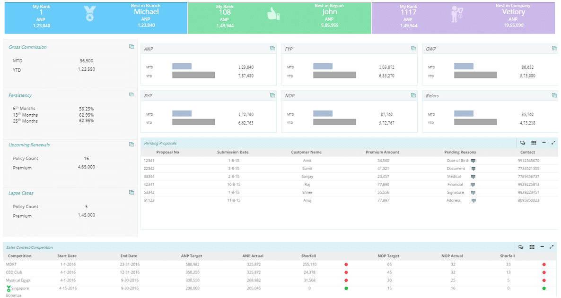Maximize the Sales Contest/Competition panel
The image size is (561, 298).
tap(552, 247)
